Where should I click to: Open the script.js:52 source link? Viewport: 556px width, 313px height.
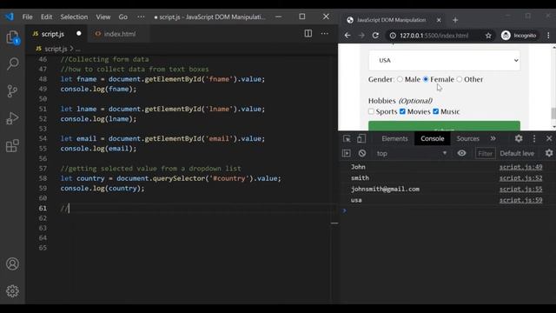[x=520, y=177]
